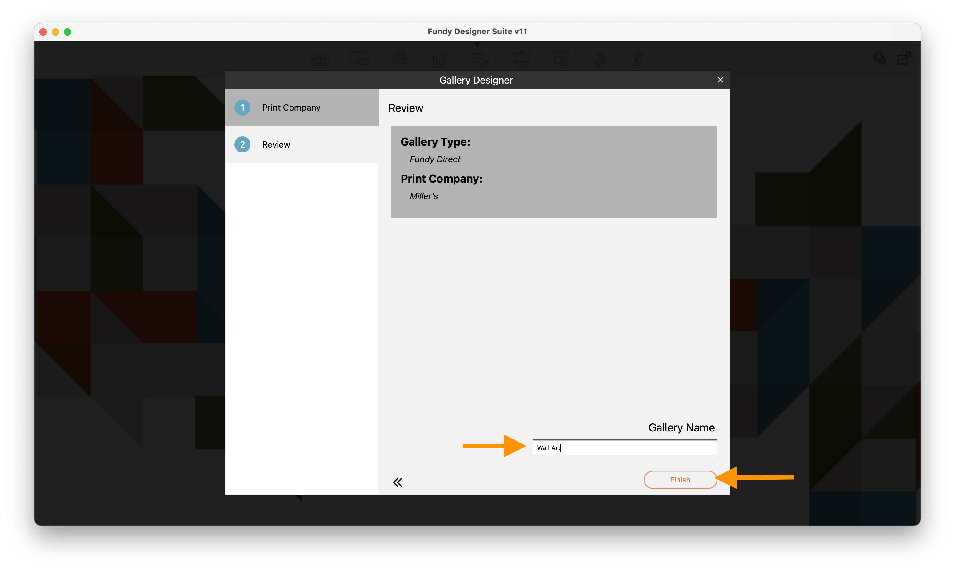Image resolution: width=955 pixels, height=571 pixels.
Task: Select the Review step in sidebar
Action: click(302, 145)
